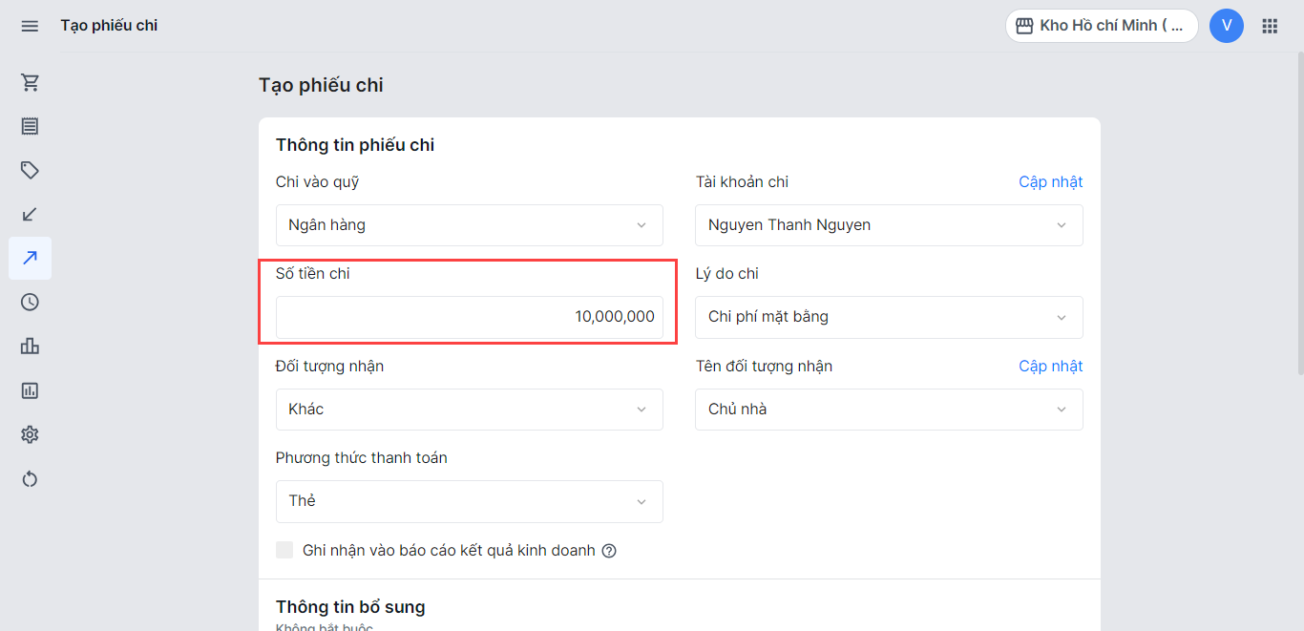Open the Lý do chi dropdown
The height and width of the screenshot is (631, 1304).
coord(888,317)
